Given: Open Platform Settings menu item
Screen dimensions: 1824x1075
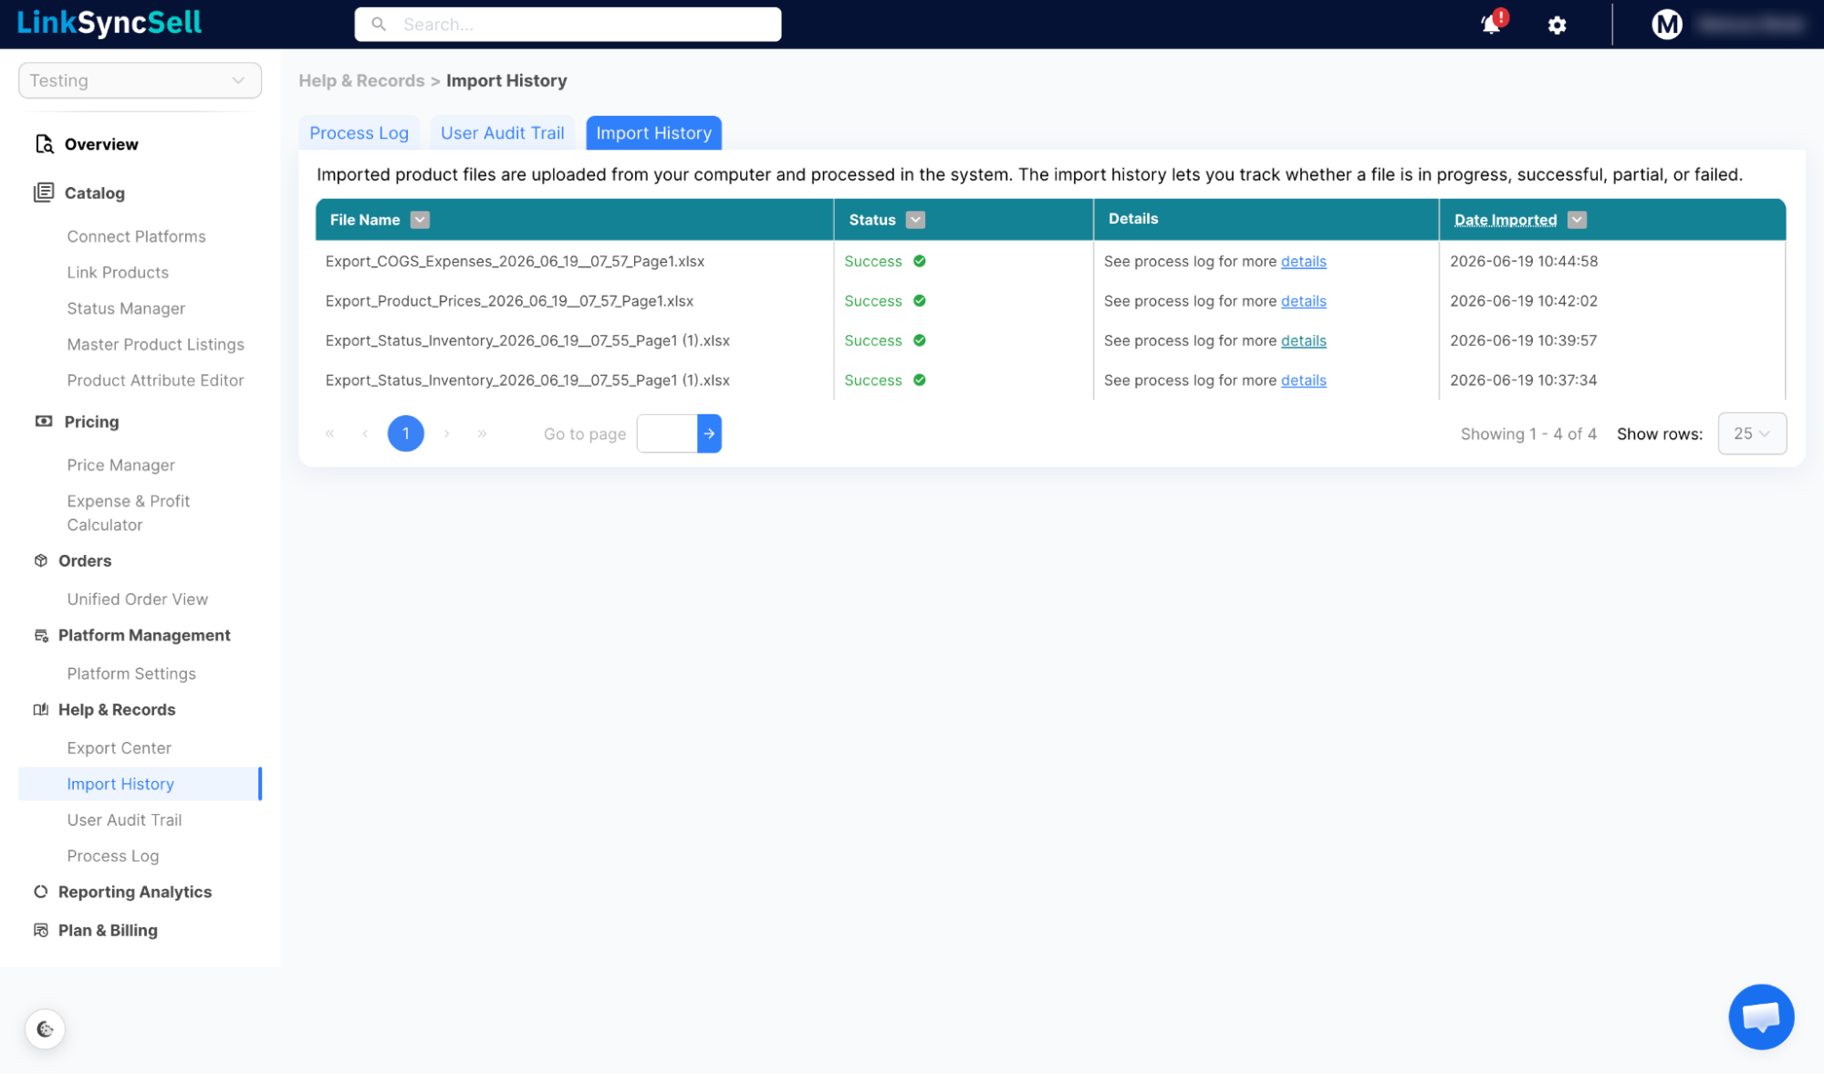Looking at the screenshot, I should [x=131, y=673].
